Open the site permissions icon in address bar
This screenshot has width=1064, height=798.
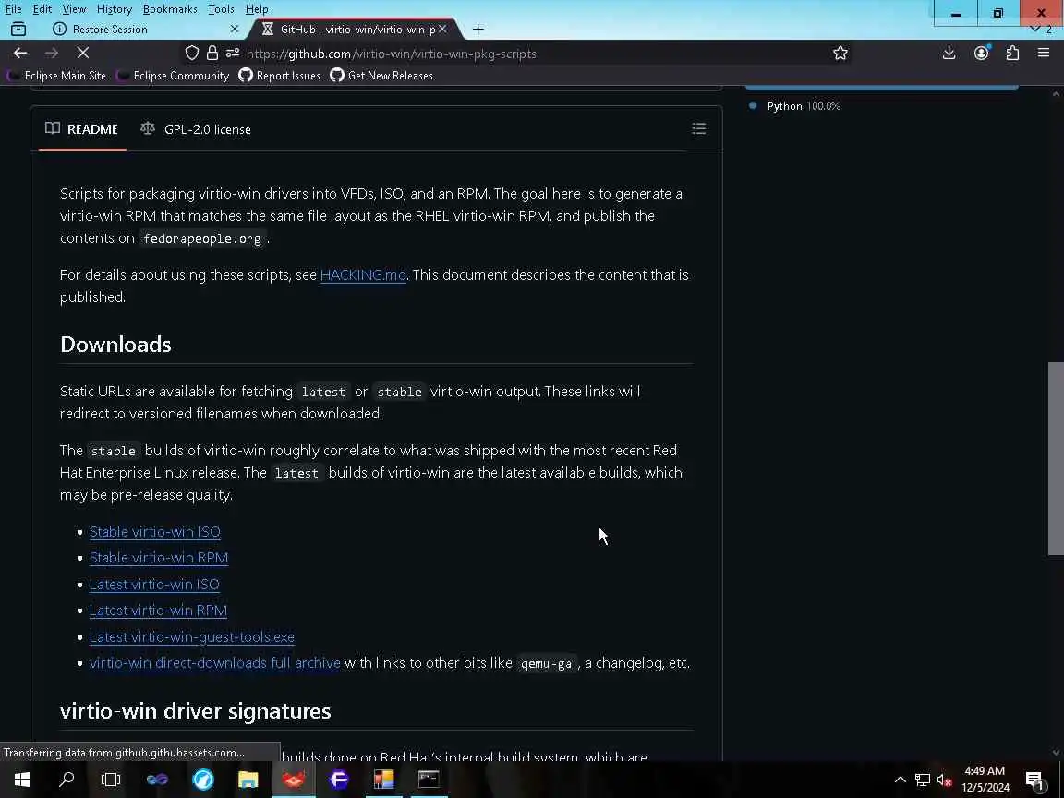coord(232,53)
